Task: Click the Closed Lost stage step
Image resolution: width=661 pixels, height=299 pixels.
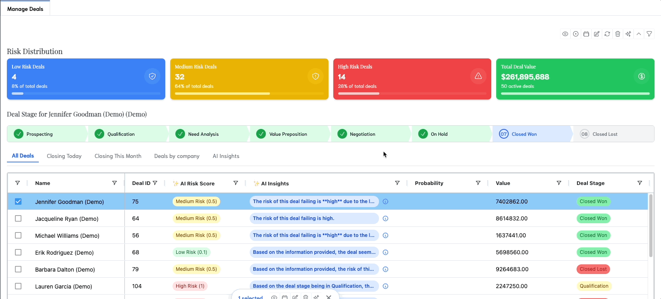Action: coord(605,134)
